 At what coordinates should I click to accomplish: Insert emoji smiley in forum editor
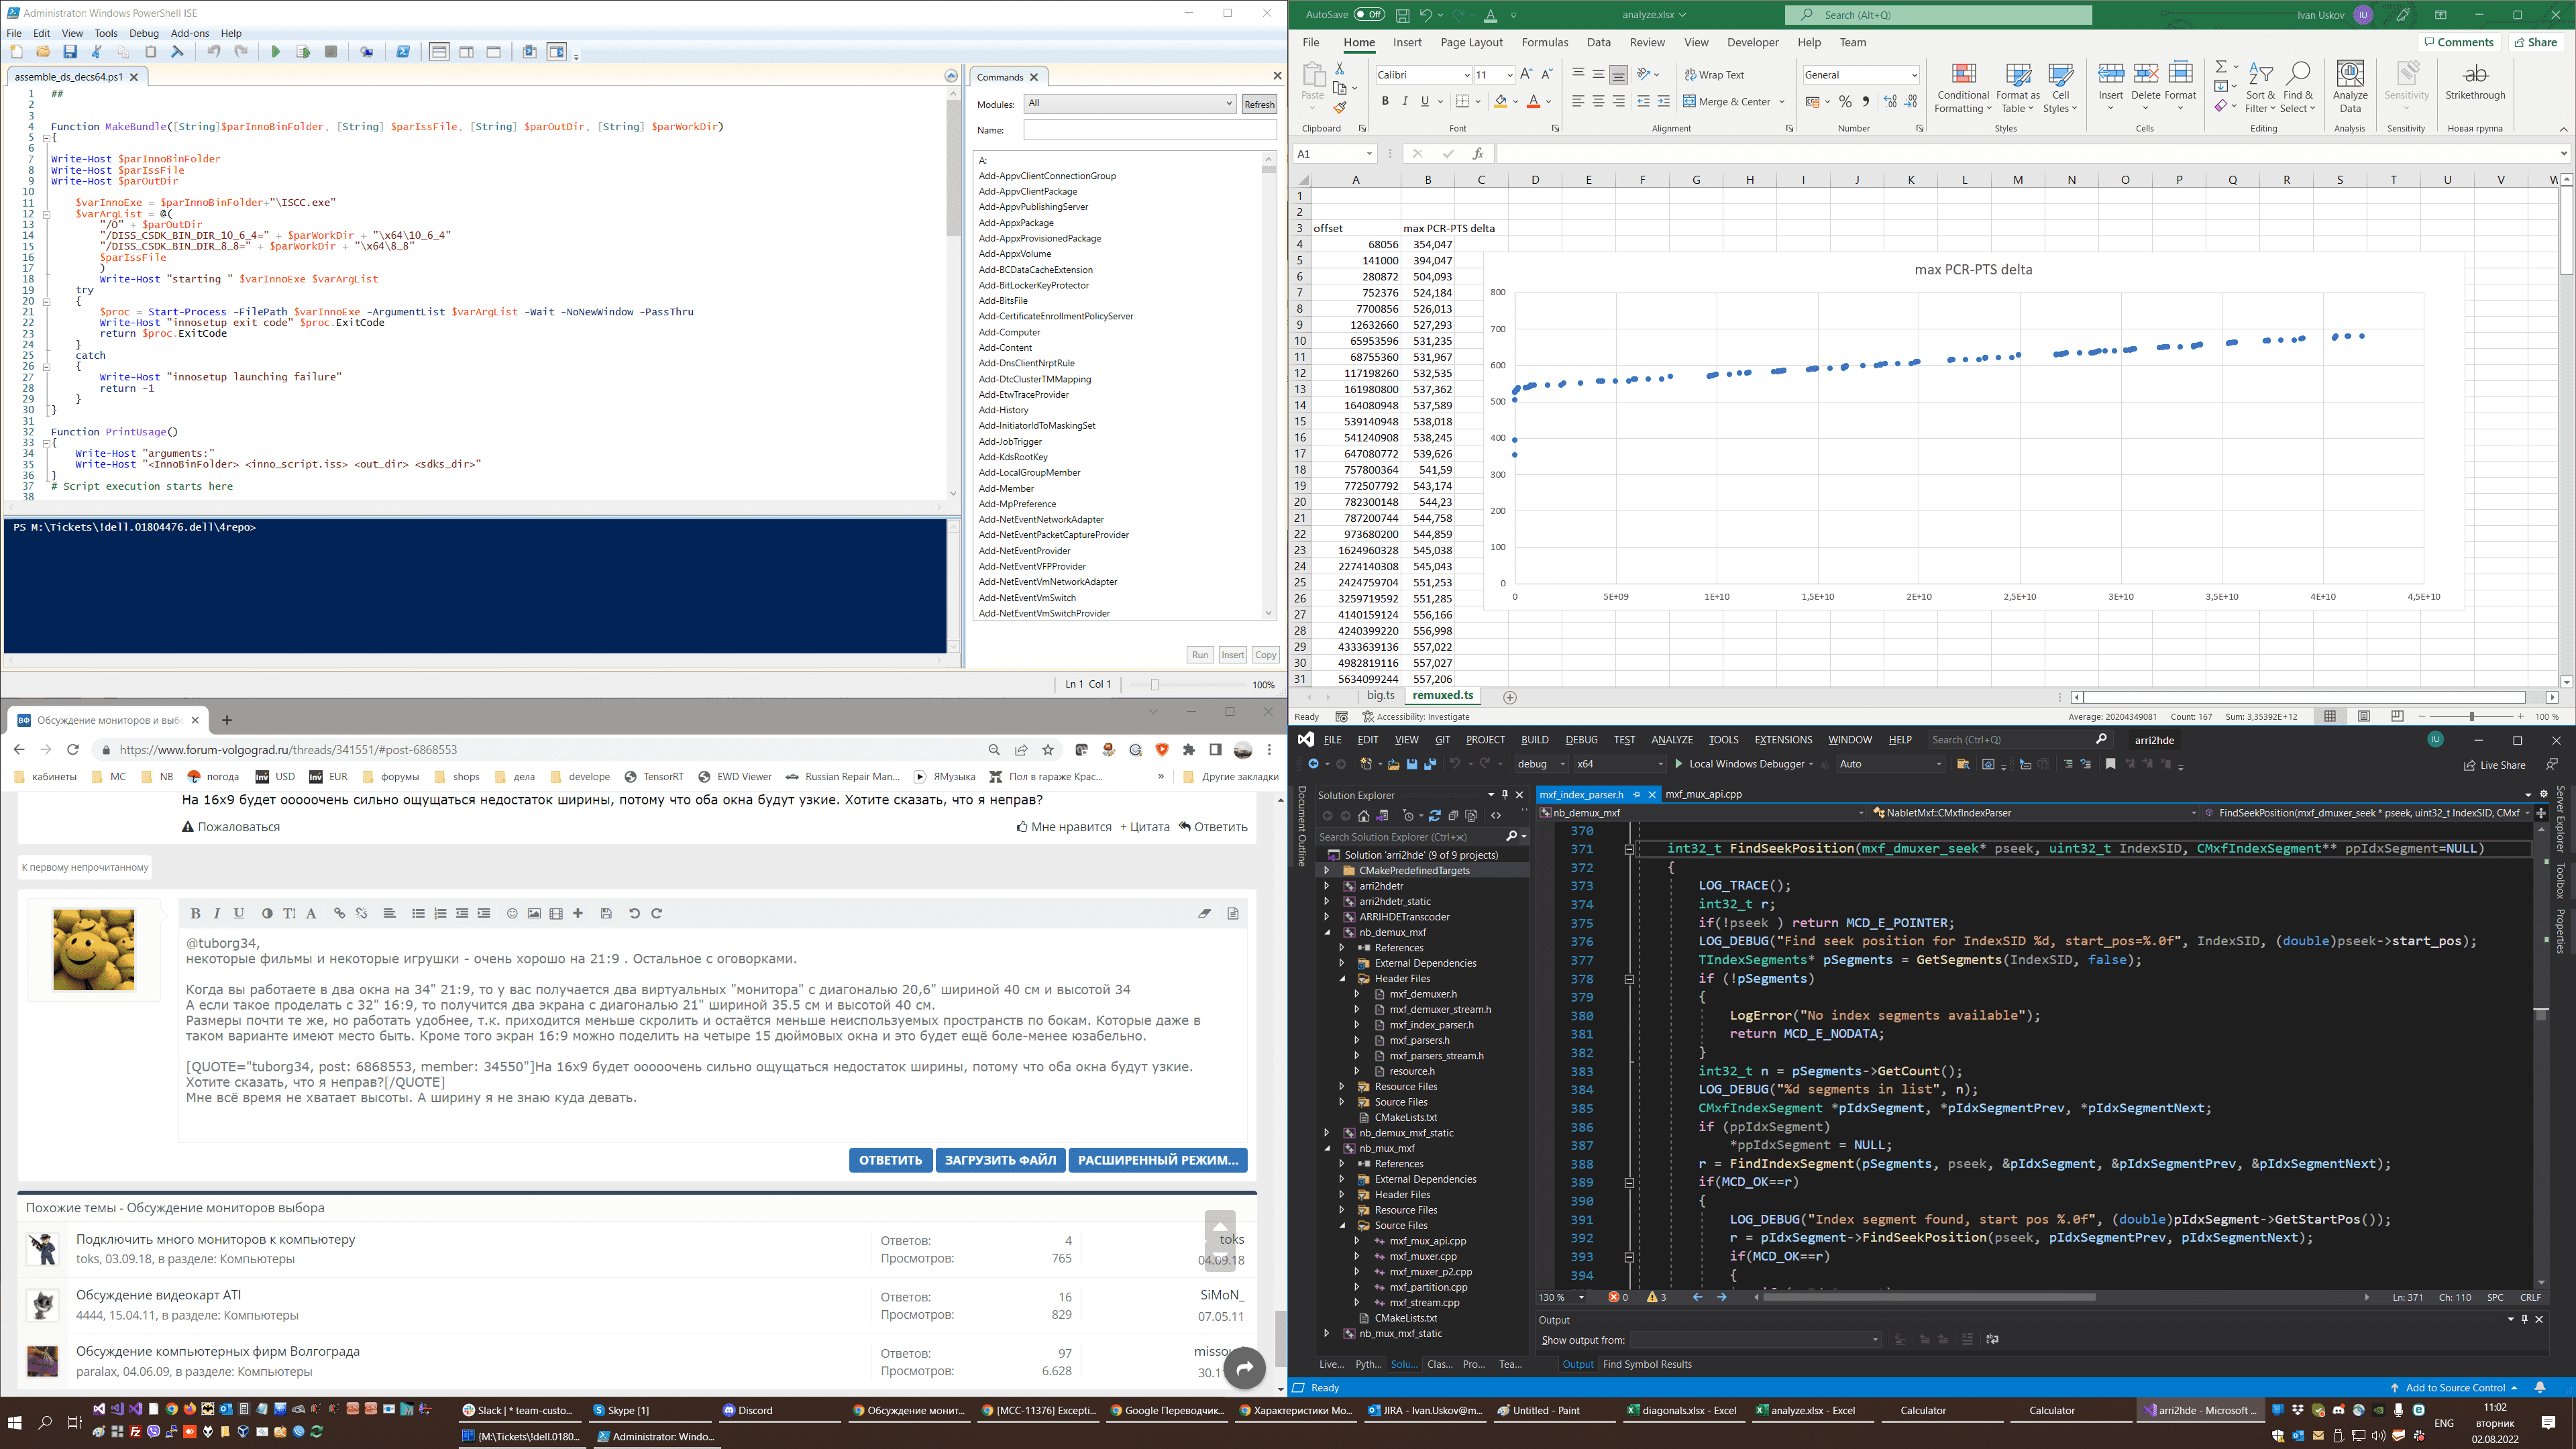coord(512,913)
